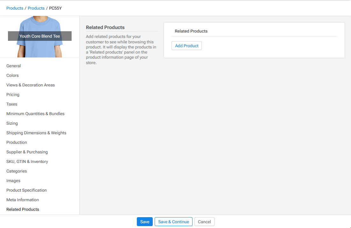Go to Supplier & Purchasing settings
This screenshot has width=351, height=228.
click(x=27, y=152)
